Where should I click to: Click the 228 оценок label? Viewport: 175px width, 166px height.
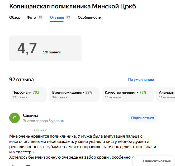(x=51, y=52)
